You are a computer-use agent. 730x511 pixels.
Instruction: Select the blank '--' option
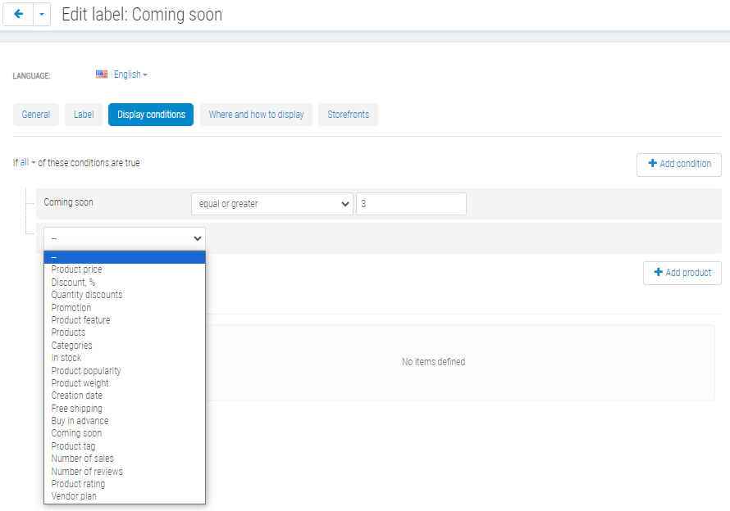click(x=125, y=257)
